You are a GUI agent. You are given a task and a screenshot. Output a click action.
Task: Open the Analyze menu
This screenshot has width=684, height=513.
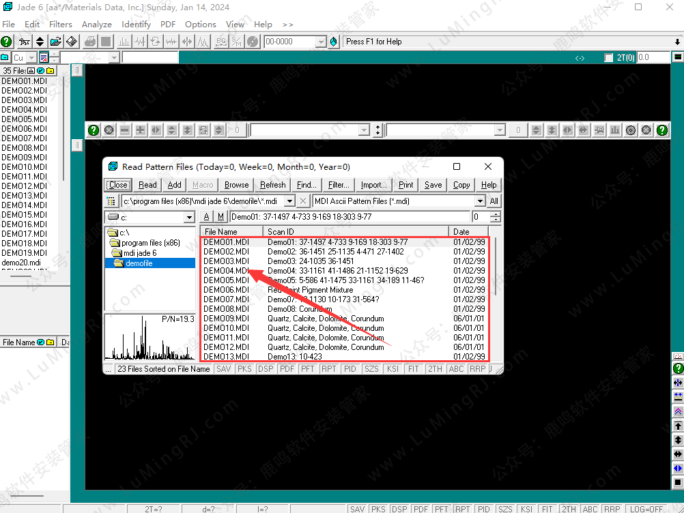pyautogui.click(x=96, y=24)
